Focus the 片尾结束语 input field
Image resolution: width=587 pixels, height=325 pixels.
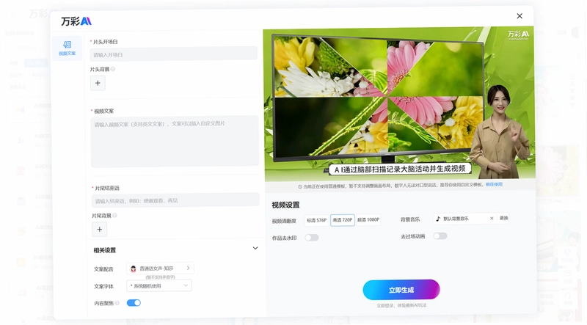pos(175,201)
